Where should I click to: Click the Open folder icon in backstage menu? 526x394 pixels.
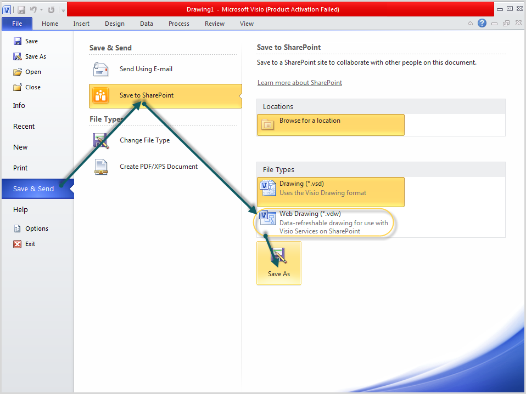click(18, 72)
